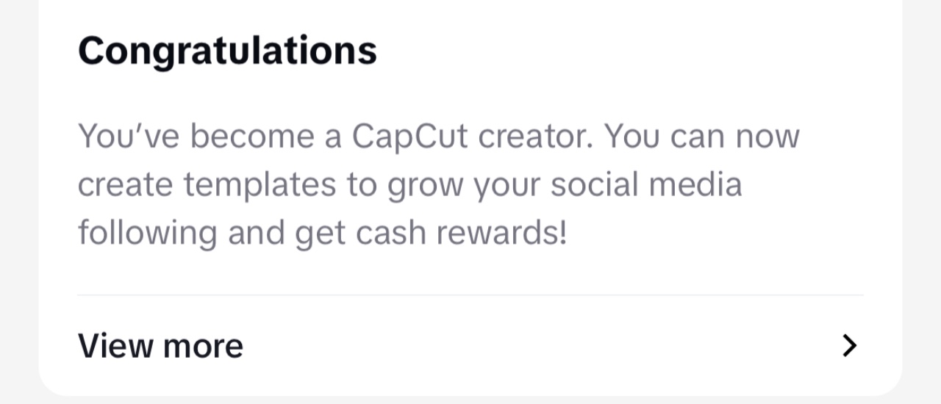Click the divider line above View more
The width and height of the screenshot is (941, 404).
470,295
